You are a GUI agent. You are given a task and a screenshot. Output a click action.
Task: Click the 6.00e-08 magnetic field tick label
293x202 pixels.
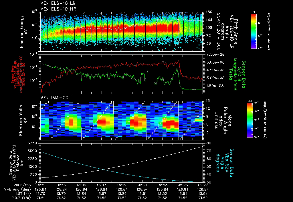(x=215, y=62)
